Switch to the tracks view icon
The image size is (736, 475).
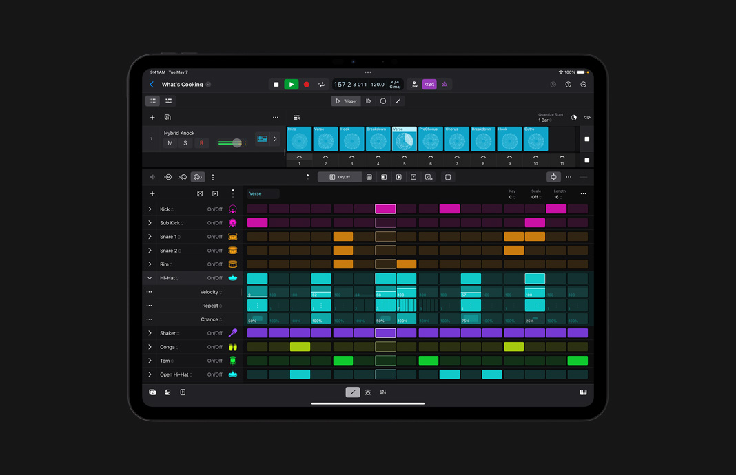[169, 101]
